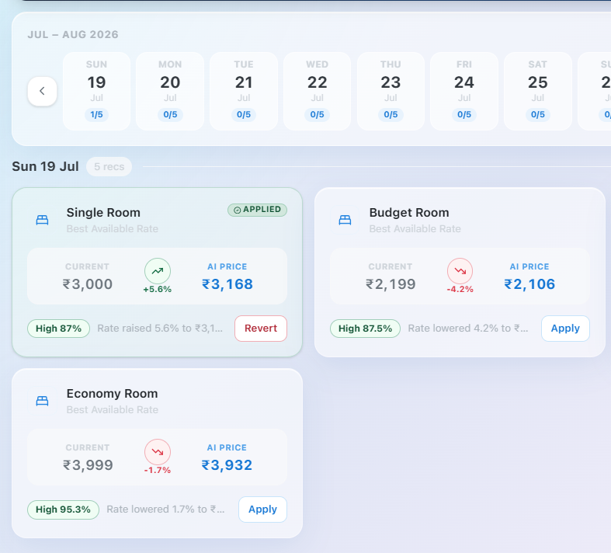
Task: Click the +5.6% change label
Action: (x=158, y=289)
